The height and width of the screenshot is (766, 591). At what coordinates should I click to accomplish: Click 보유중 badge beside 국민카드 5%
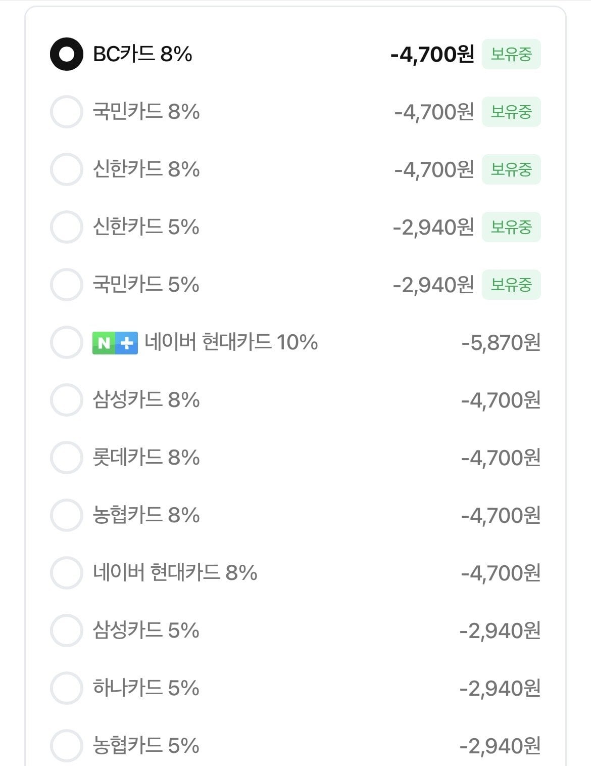[x=511, y=285]
